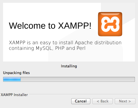Click the disabled "Next >" button

tap(125, 101)
